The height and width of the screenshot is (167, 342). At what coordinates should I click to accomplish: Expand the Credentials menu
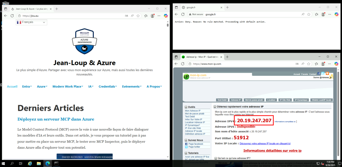click(108, 86)
